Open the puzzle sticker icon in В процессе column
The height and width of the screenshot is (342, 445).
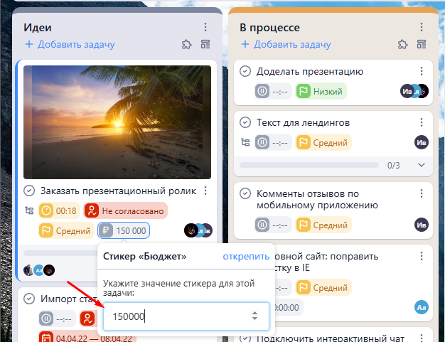(403, 44)
